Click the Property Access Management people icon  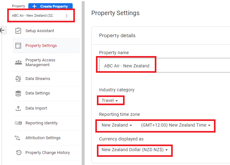click(18, 62)
